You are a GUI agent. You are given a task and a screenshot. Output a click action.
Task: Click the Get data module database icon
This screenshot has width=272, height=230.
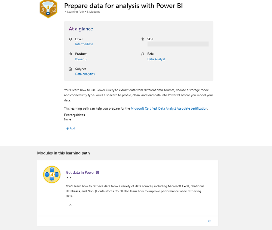[x=52, y=174]
